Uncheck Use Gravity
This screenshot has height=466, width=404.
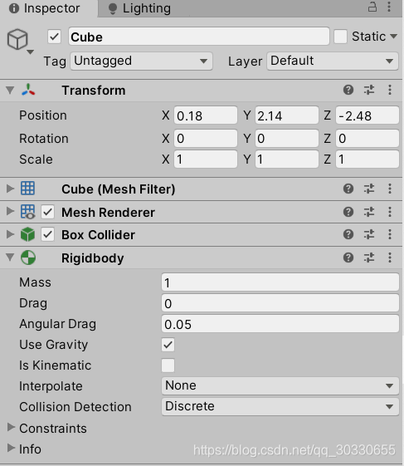point(168,345)
